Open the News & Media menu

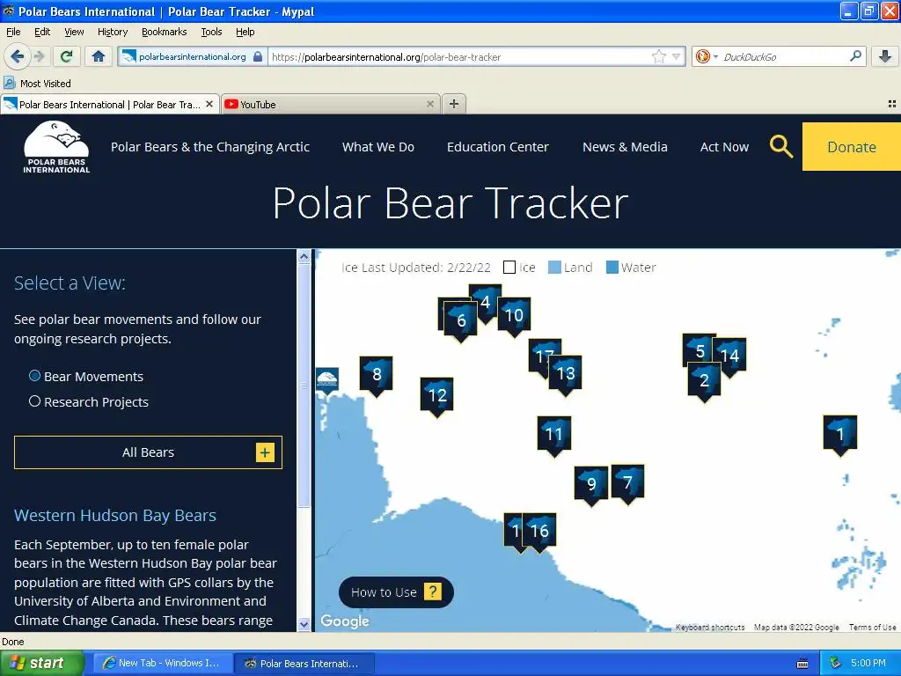pos(626,147)
